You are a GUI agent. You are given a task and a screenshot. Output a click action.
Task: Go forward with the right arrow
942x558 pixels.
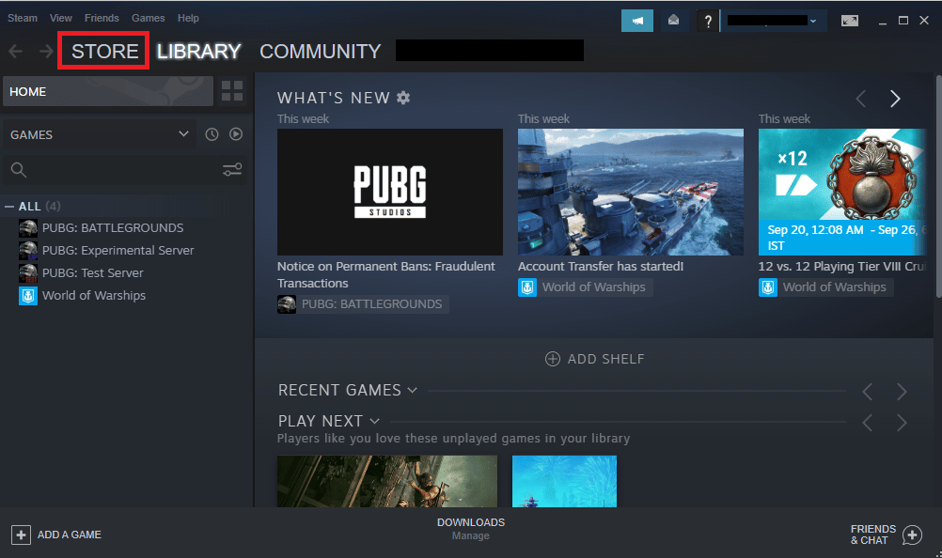coord(46,52)
